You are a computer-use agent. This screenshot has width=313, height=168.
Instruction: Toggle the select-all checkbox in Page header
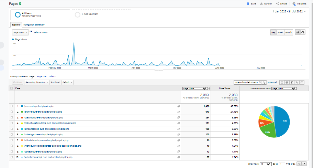pos(12,88)
